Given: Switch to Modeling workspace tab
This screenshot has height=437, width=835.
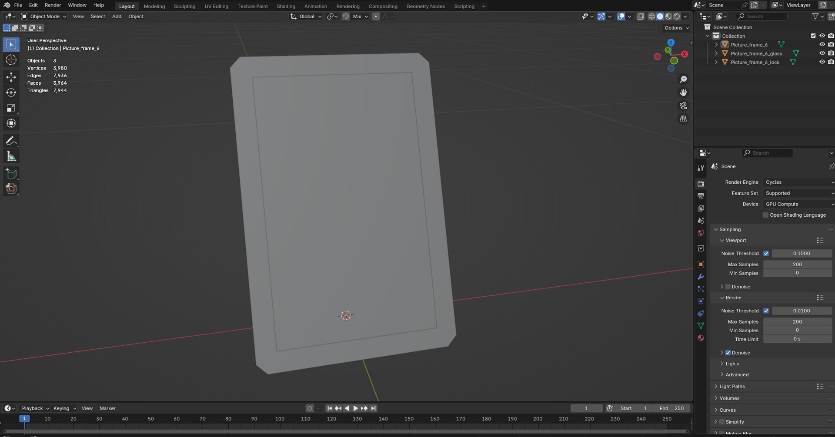Looking at the screenshot, I should (x=154, y=6).
